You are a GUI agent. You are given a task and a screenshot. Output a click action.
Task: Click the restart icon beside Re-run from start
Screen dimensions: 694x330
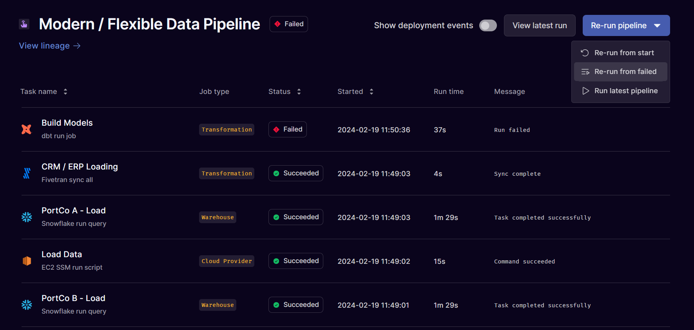click(585, 53)
